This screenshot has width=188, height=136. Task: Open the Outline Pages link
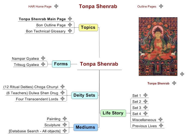(147, 7)
